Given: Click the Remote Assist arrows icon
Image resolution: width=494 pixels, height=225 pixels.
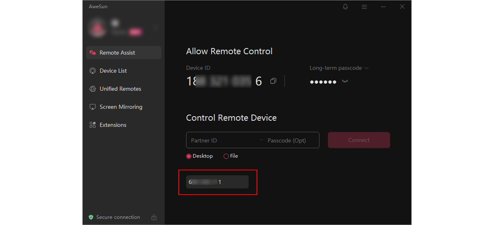Looking at the screenshot, I should click(x=93, y=53).
